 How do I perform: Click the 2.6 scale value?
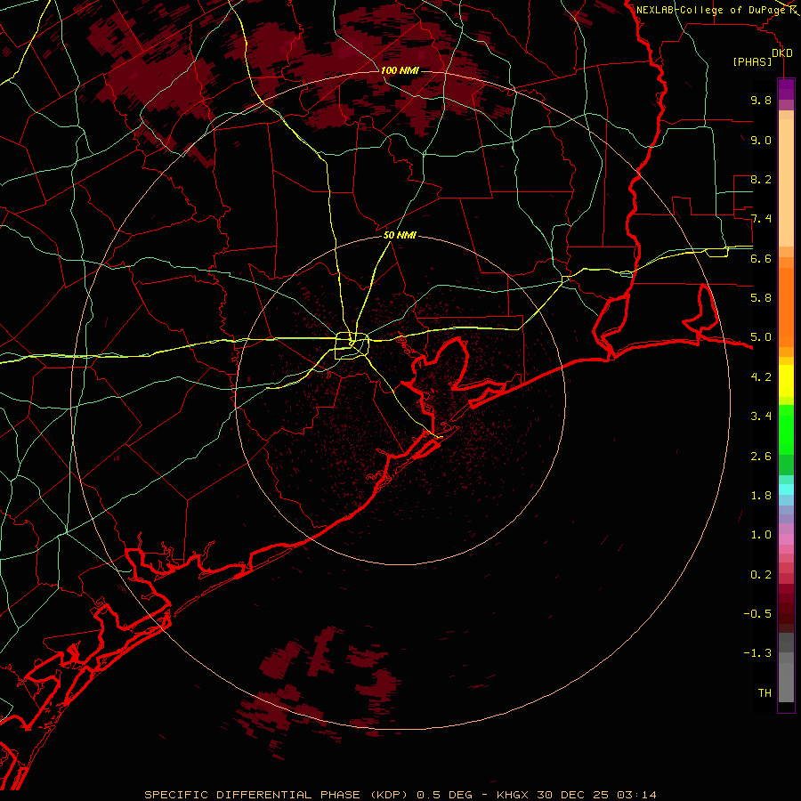pyautogui.click(x=761, y=457)
